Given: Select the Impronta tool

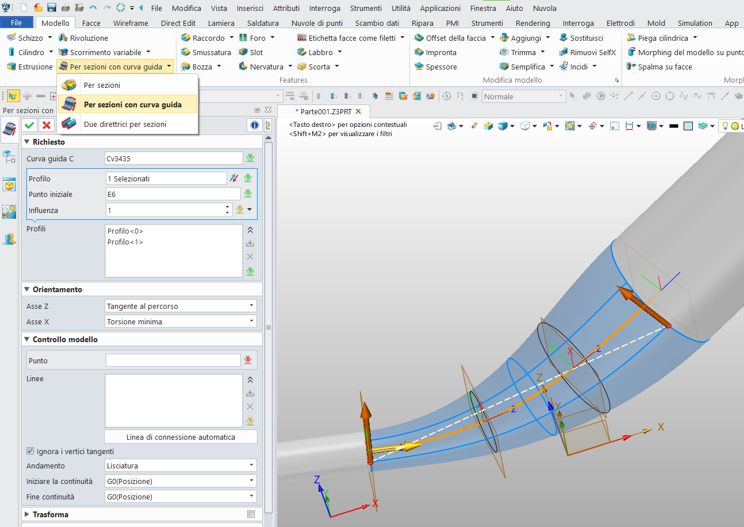Looking at the screenshot, I should [435, 52].
